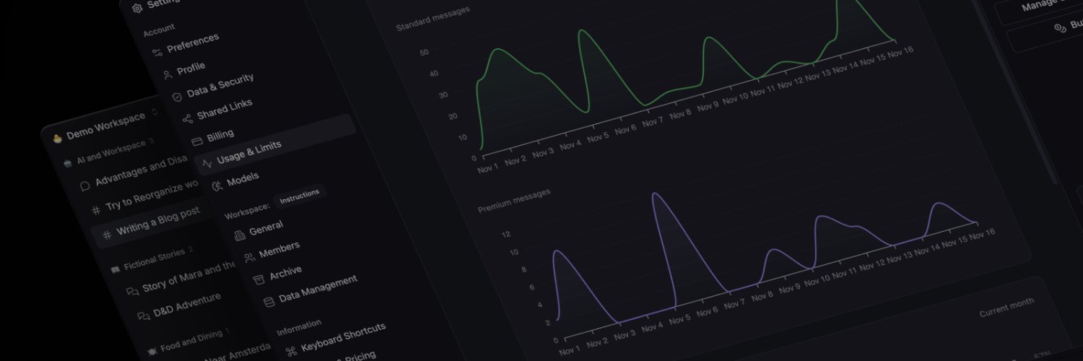Viewport: 1083px width, 361px height.
Task: Click the Account section heading
Action: coord(159,30)
